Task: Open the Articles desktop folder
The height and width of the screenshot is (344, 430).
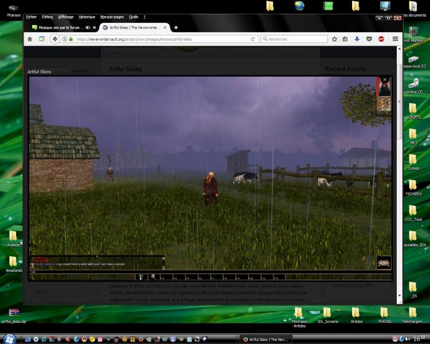Action: tap(356, 315)
